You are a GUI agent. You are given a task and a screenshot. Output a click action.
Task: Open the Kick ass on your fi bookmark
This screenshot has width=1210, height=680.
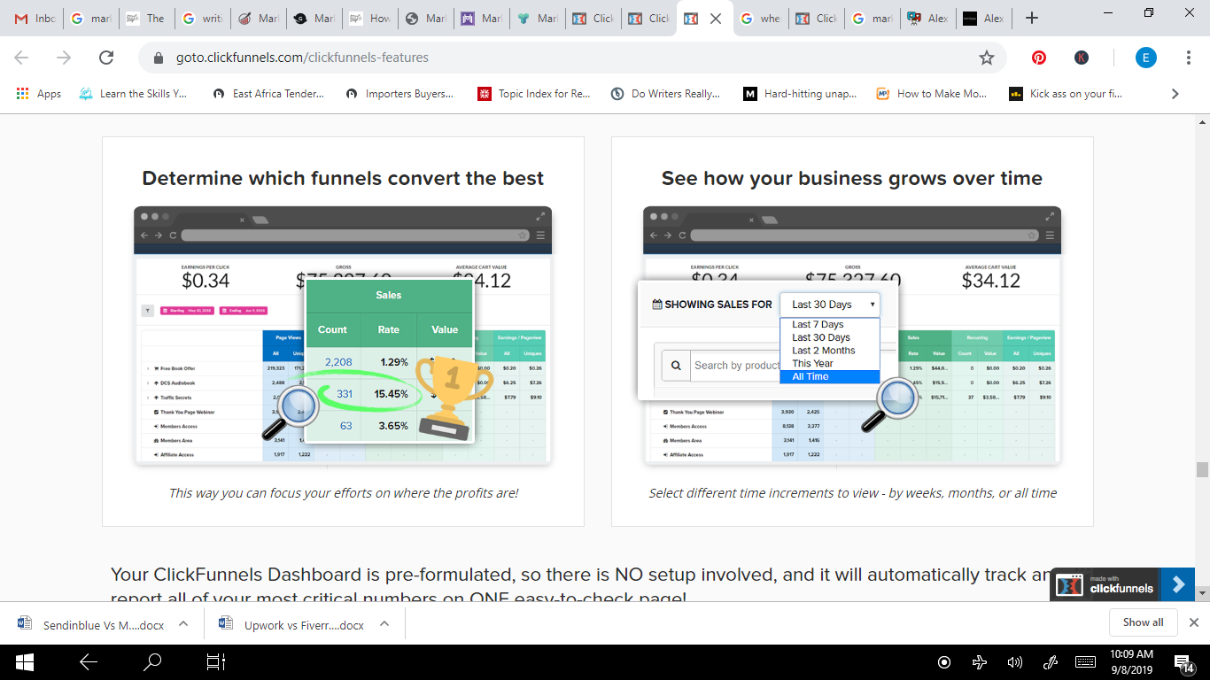pos(1066,93)
